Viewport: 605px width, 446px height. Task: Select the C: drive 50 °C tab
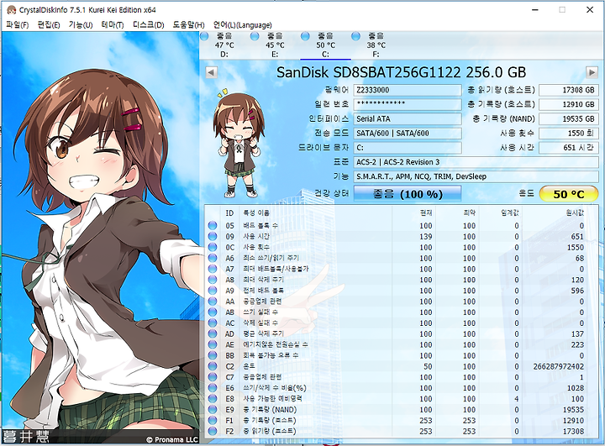pos(326,45)
